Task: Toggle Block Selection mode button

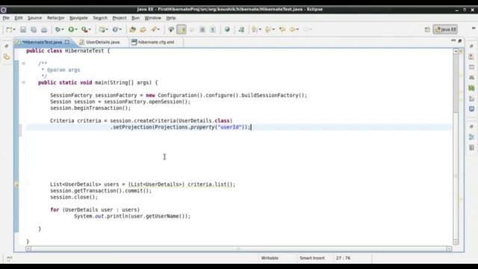Action: (x=202, y=30)
